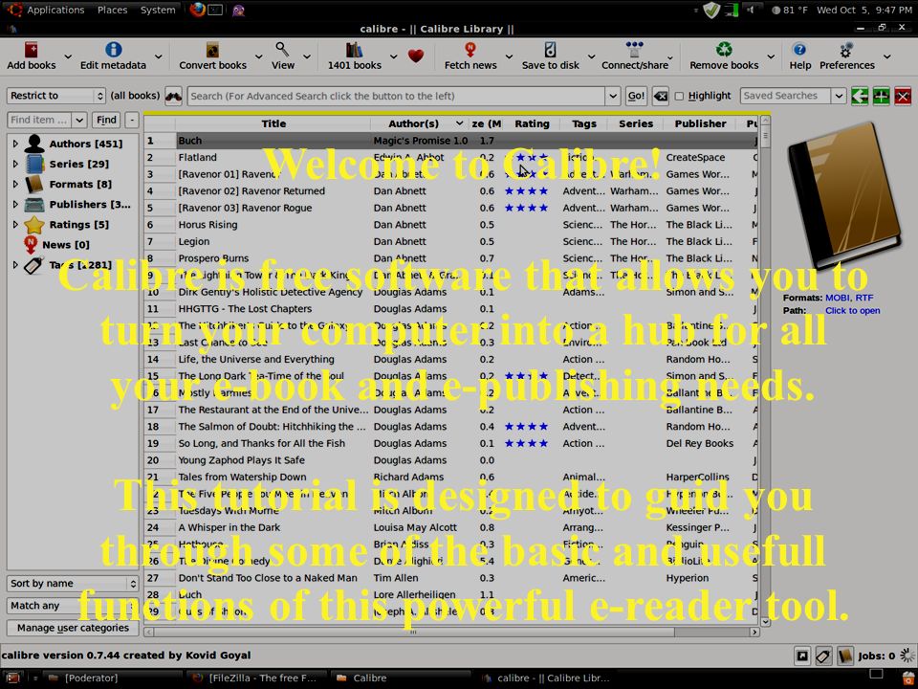Image resolution: width=918 pixels, height=689 pixels.
Task: Click the Add books icon
Action: point(31,49)
